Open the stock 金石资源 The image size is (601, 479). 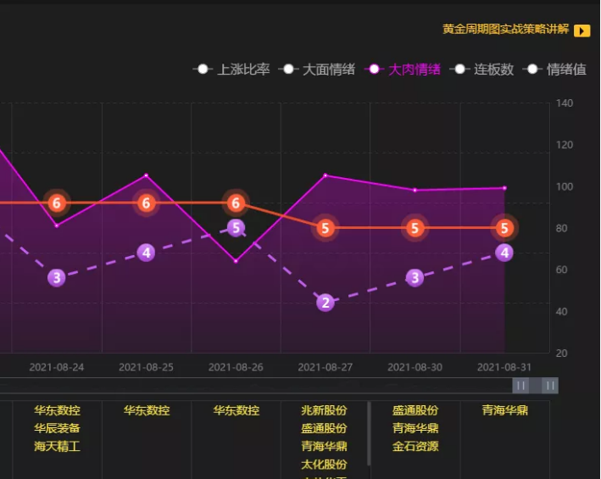click(x=415, y=446)
